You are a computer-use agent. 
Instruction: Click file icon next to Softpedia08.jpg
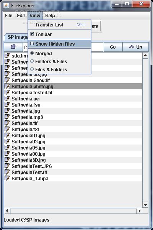[x=7, y=154]
